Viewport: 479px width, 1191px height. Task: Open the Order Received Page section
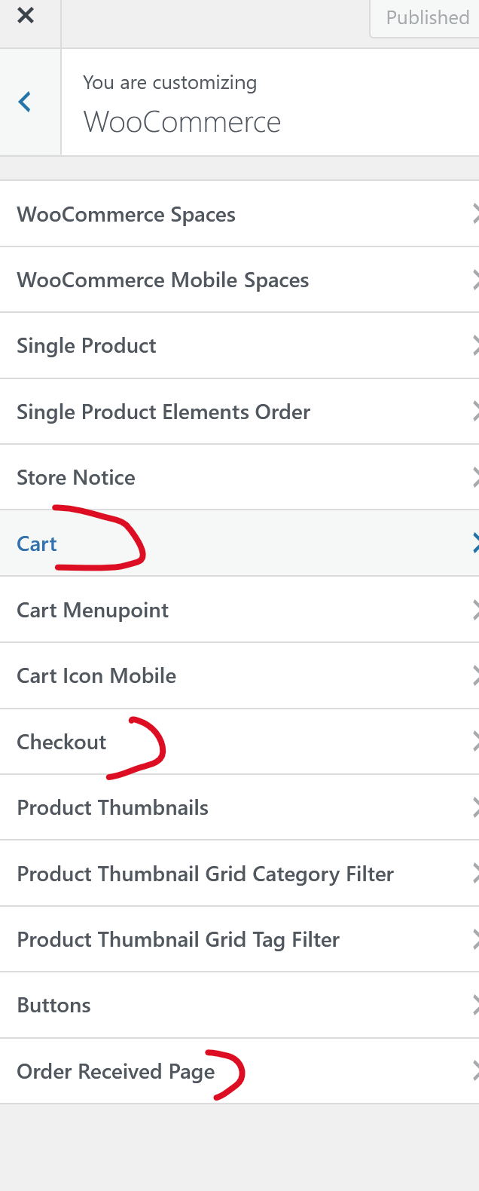click(x=116, y=1072)
